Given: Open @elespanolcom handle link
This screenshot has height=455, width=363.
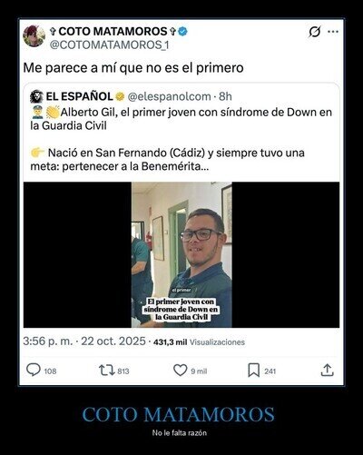Looking at the screenshot, I should (x=169, y=96).
